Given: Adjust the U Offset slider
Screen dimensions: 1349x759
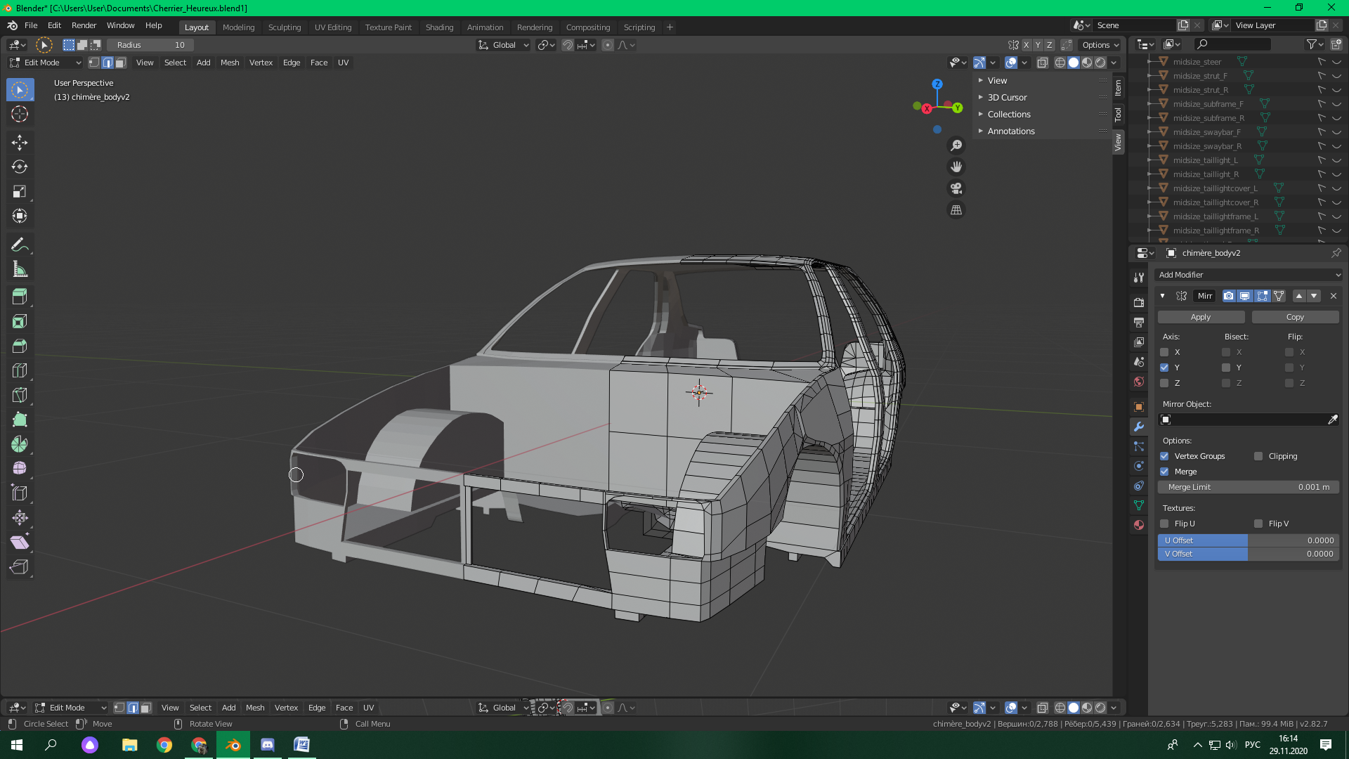Looking at the screenshot, I should (x=1248, y=540).
